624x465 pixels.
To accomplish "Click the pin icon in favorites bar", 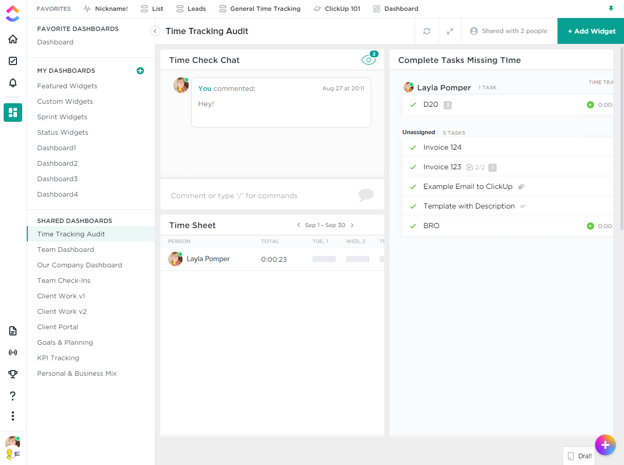I will point(611,9).
